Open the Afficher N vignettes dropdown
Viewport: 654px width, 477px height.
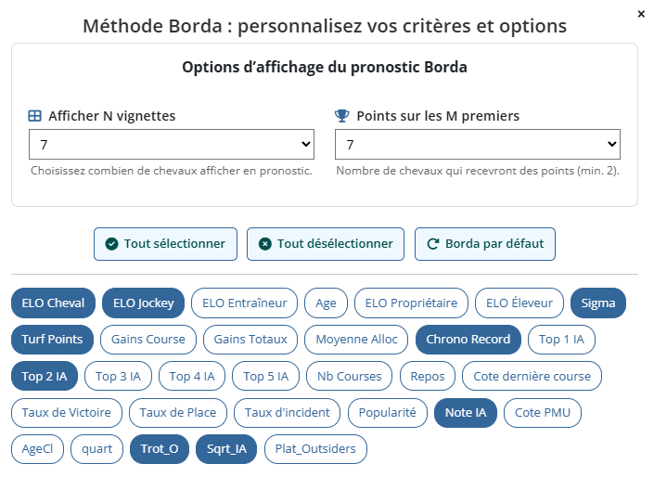click(x=172, y=145)
